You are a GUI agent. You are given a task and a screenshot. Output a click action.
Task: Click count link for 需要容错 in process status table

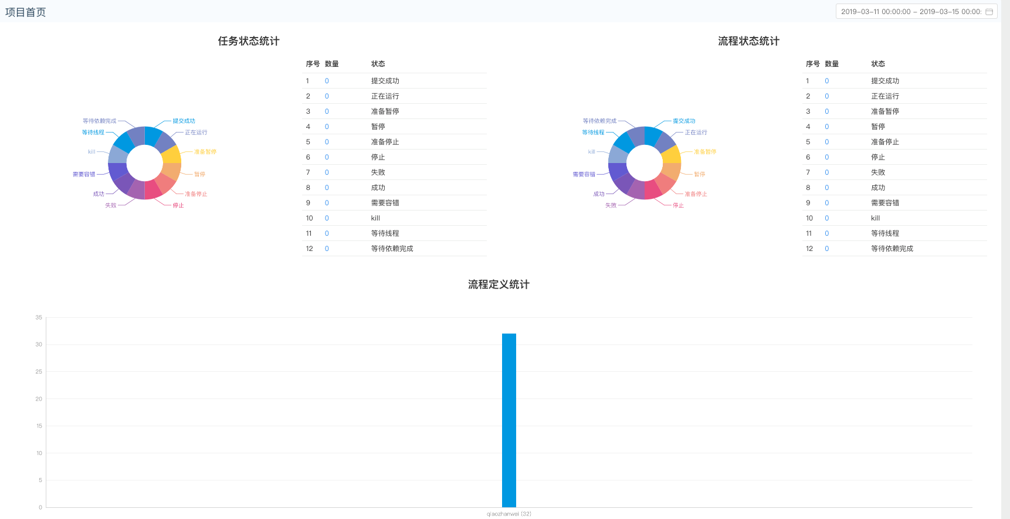coord(827,203)
